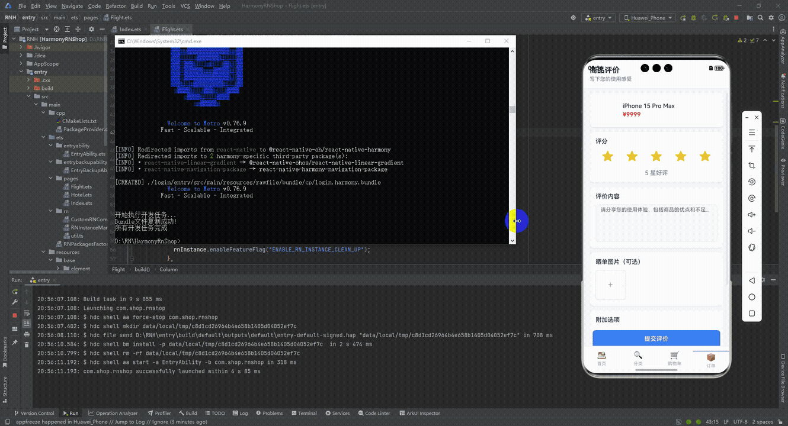Click emulator back triangle button
The width and height of the screenshot is (788, 426).
pos(752,280)
